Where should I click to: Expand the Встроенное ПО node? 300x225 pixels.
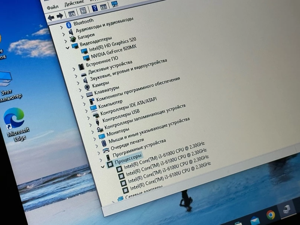[x=74, y=69]
